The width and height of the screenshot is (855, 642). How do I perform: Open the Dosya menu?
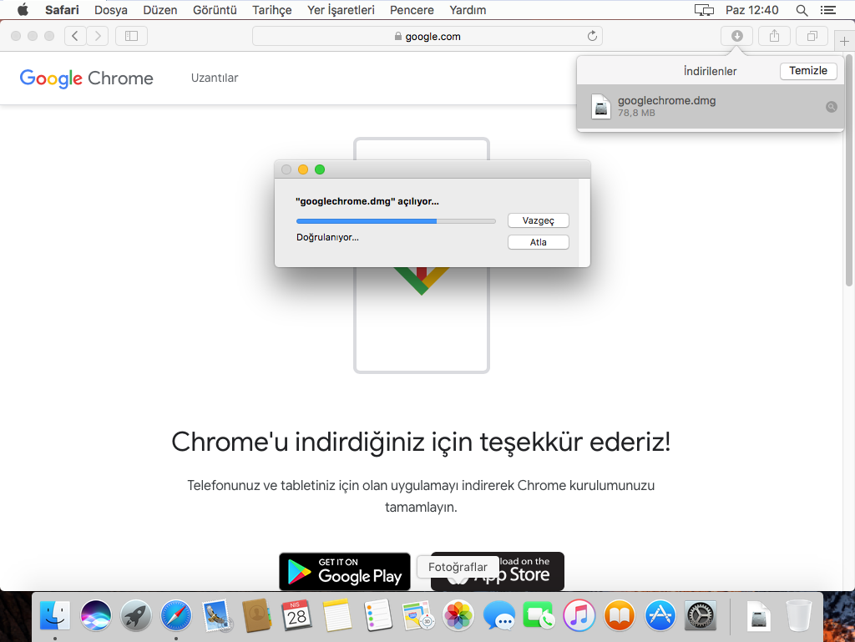(111, 10)
